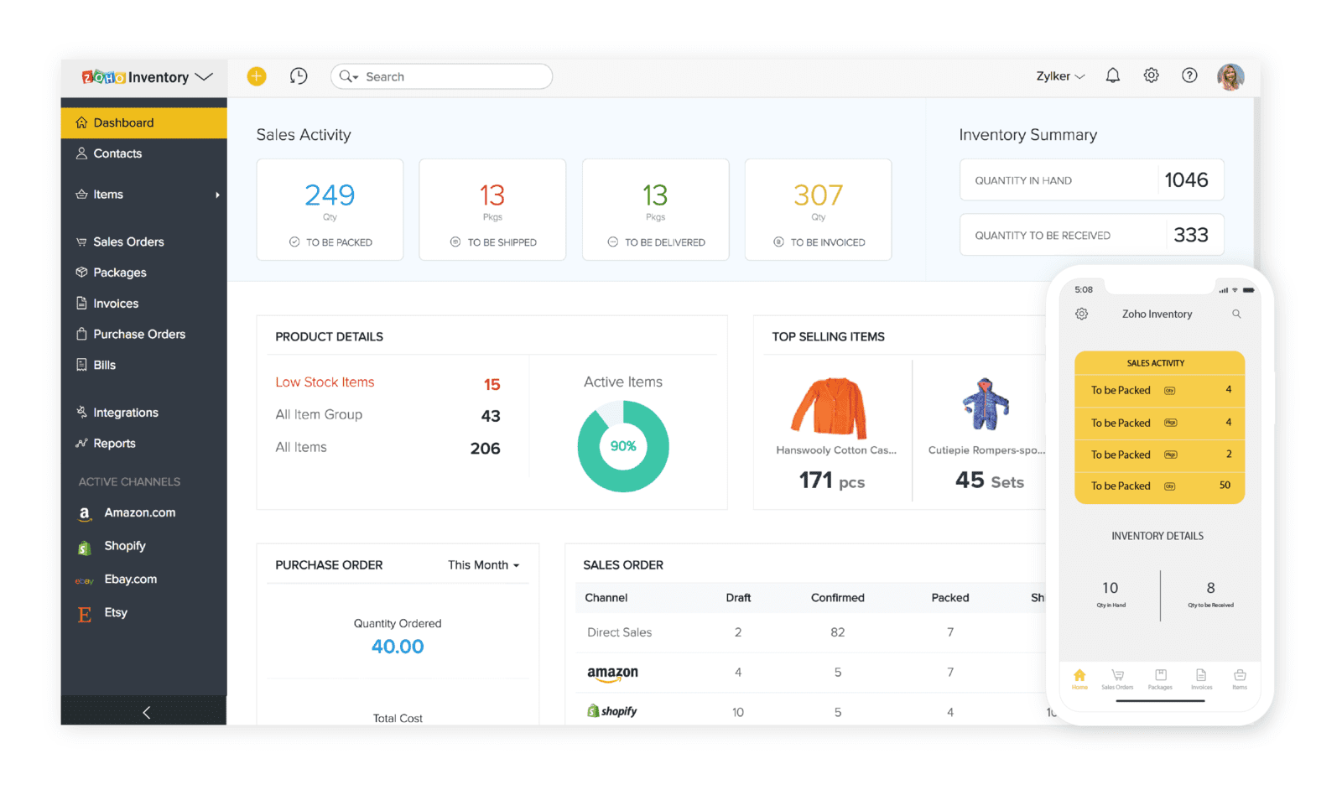Open quick-create with the yellow plus icon
The width and height of the screenshot is (1342, 790).
click(257, 75)
